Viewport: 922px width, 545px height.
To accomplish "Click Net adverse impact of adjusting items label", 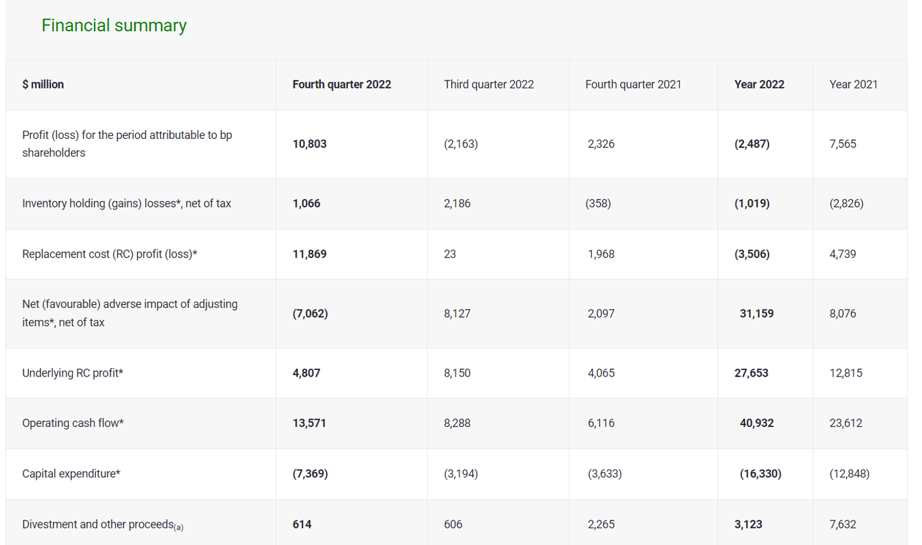I will 130,313.
